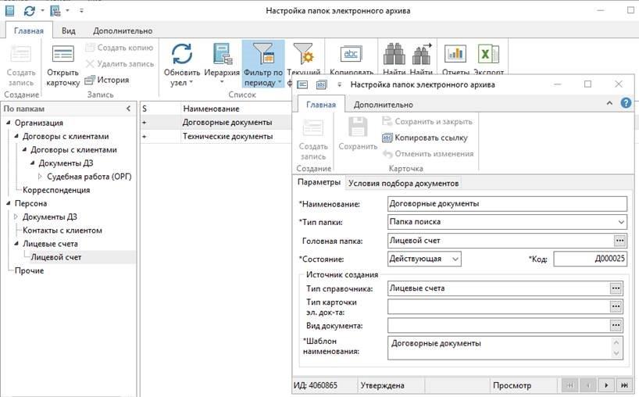Open the Иерархия hierarchy tool

click(x=222, y=55)
